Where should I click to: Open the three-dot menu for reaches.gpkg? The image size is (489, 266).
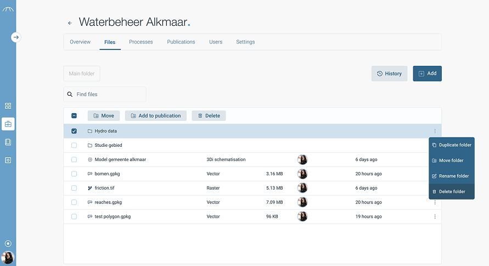coord(435,202)
